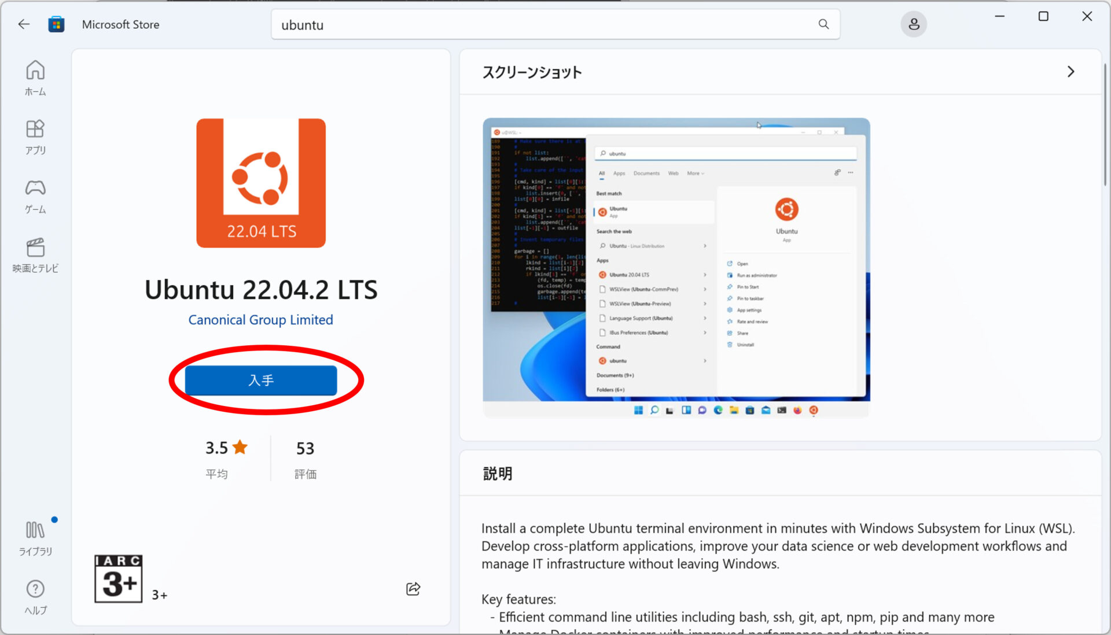Click the Ubuntu 22.04 LTS app artwork

261,183
